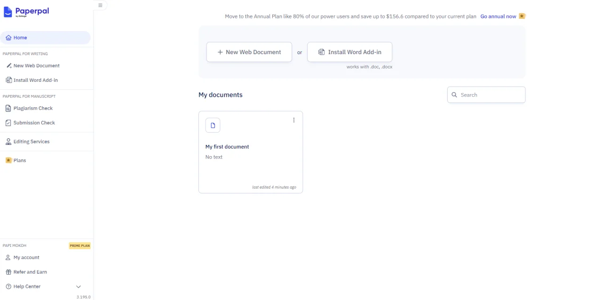
Task: Create a New Web Document from main button
Action: click(249, 52)
